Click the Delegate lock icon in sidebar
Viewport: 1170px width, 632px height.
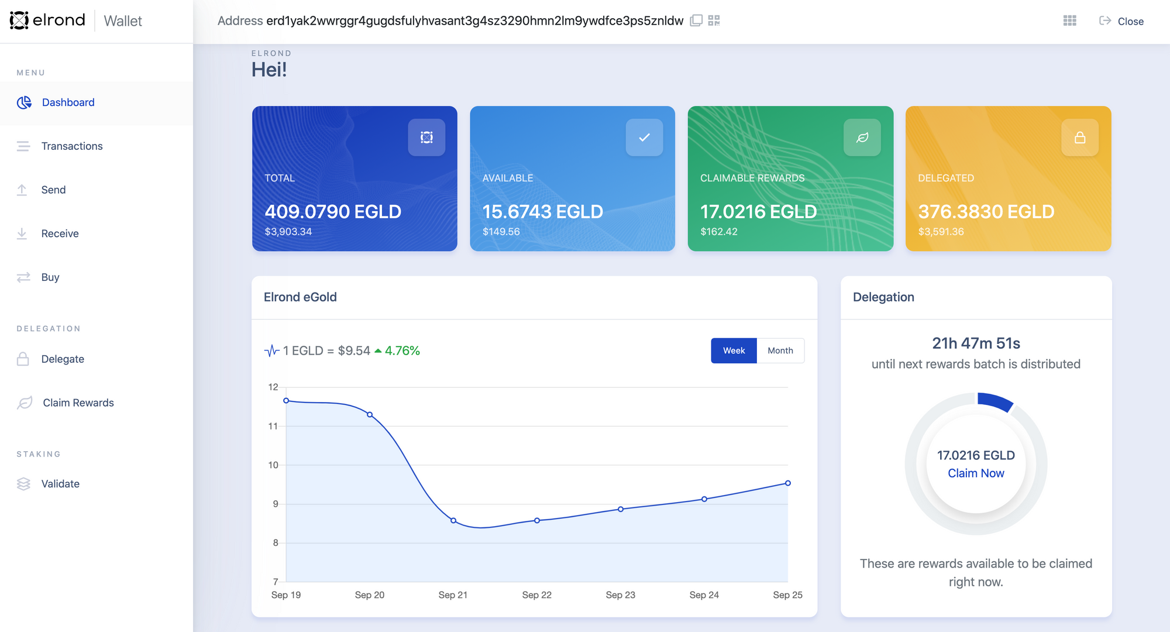pyautogui.click(x=23, y=359)
